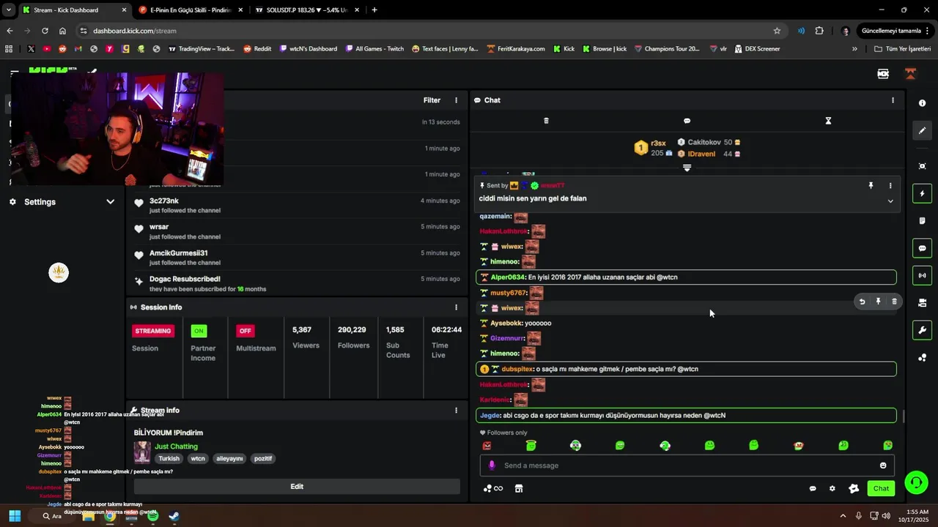Click the purple microphone in message box
The image size is (938, 527).
coord(492,466)
